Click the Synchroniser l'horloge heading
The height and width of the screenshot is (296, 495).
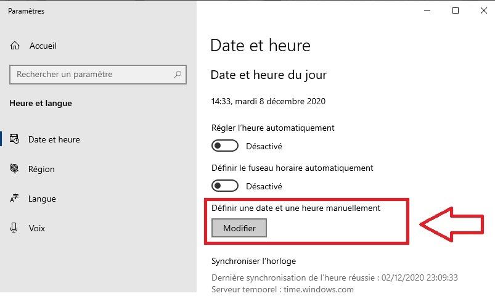tap(253, 261)
